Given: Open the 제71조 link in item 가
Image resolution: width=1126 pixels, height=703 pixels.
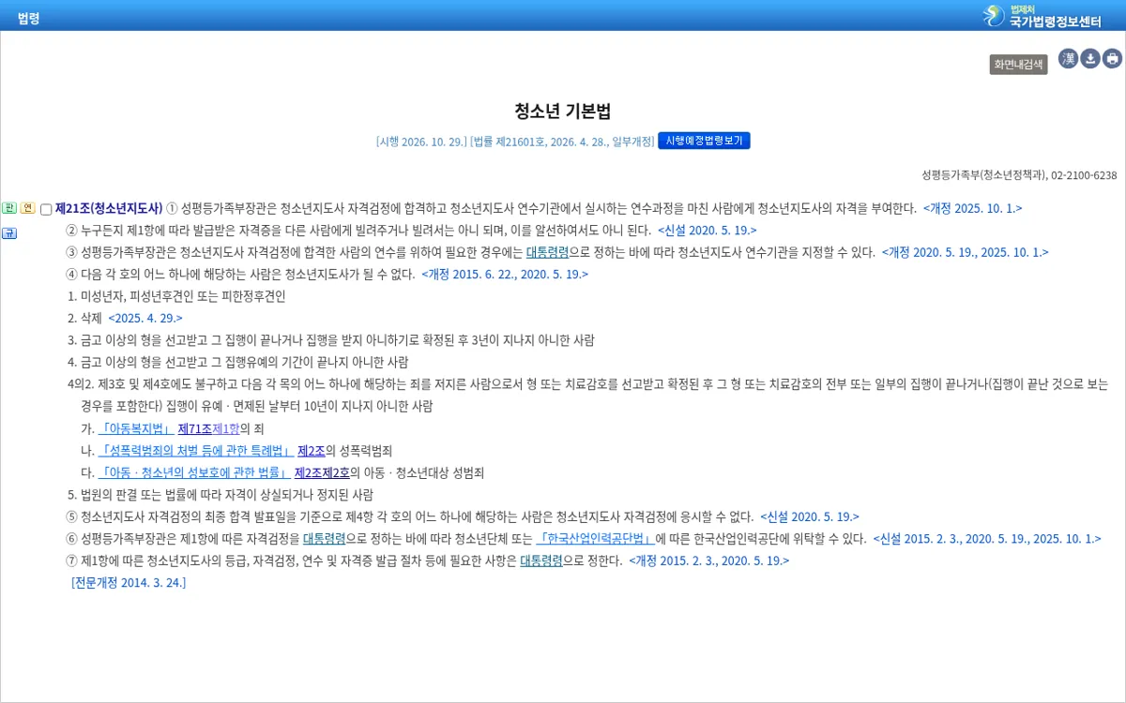Looking at the screenshot, I should (x=194, y=428).
